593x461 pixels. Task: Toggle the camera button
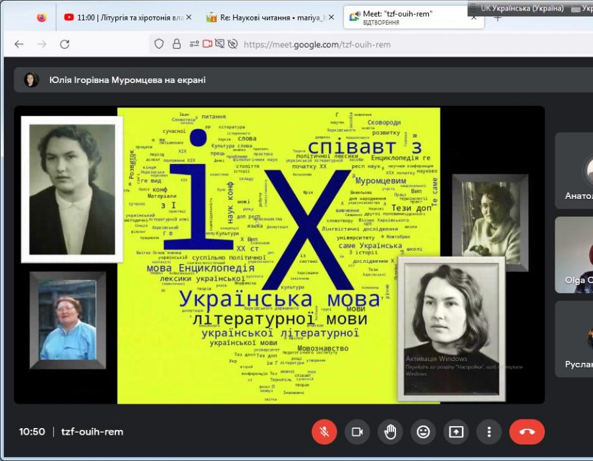tap(357, 432)
